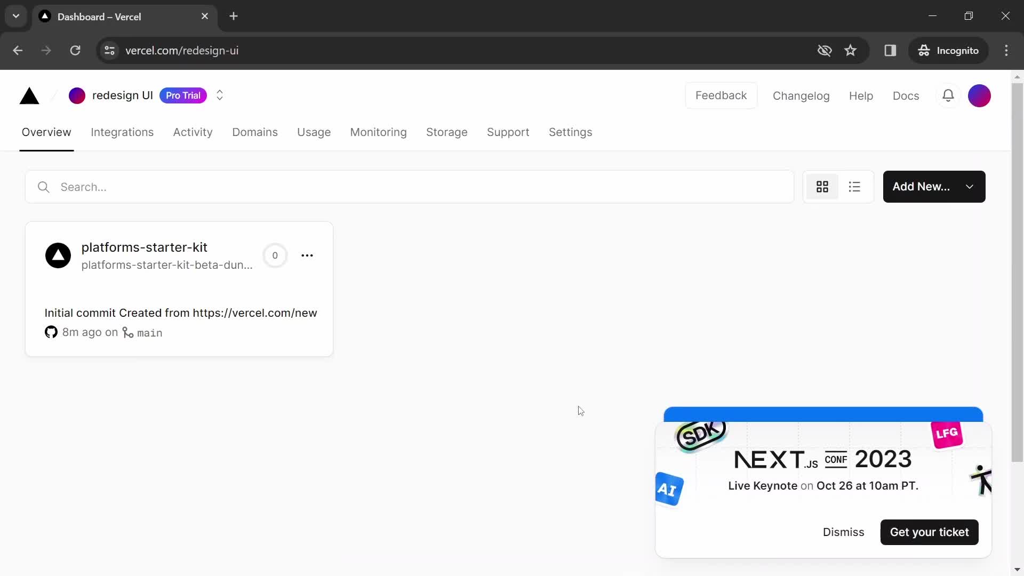This screenshot has width=1024, height=576.
Task: Click the Vercel triangle logo icon
Action: click(x=29, y=95)
